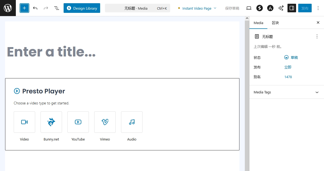Viewport: 324px width, 171px height.
Task: Select the Audio type
Action: (132, 122)
